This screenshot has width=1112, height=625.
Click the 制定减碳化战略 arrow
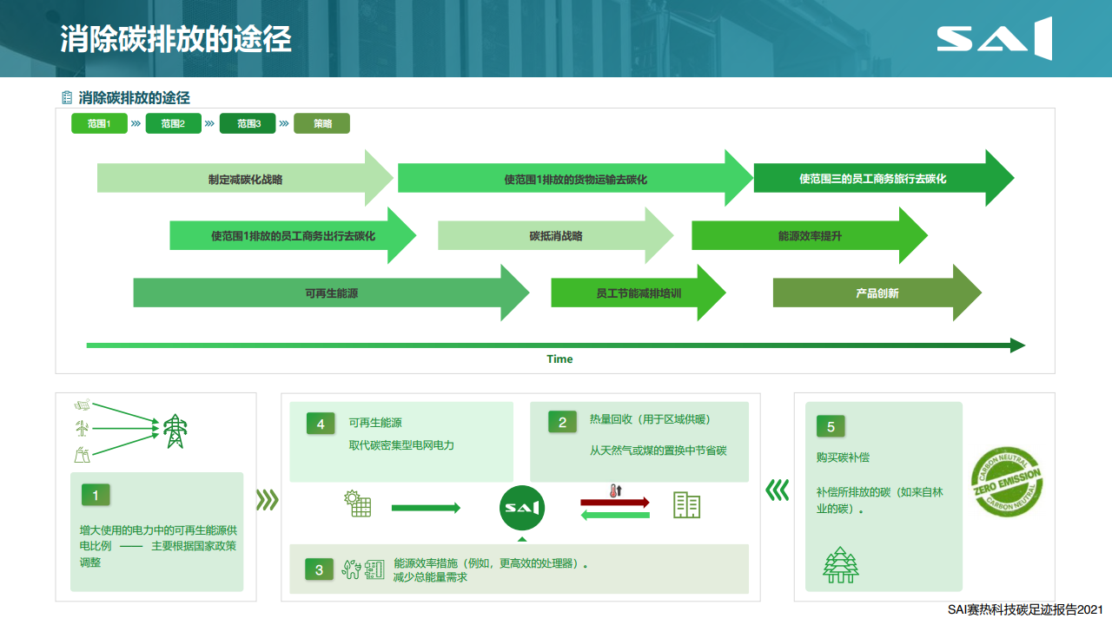pyautogui.click(x=245, y=178)
